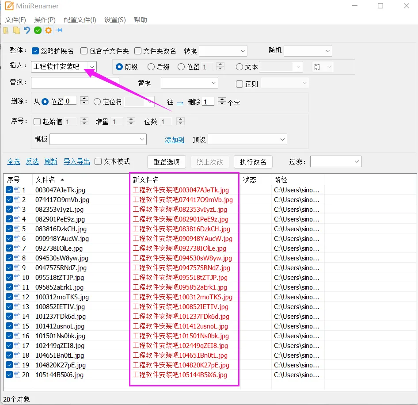Enable the 文件夹改名 checkbox
This screenshot has height=405, width=418.
tap(138, 51)
